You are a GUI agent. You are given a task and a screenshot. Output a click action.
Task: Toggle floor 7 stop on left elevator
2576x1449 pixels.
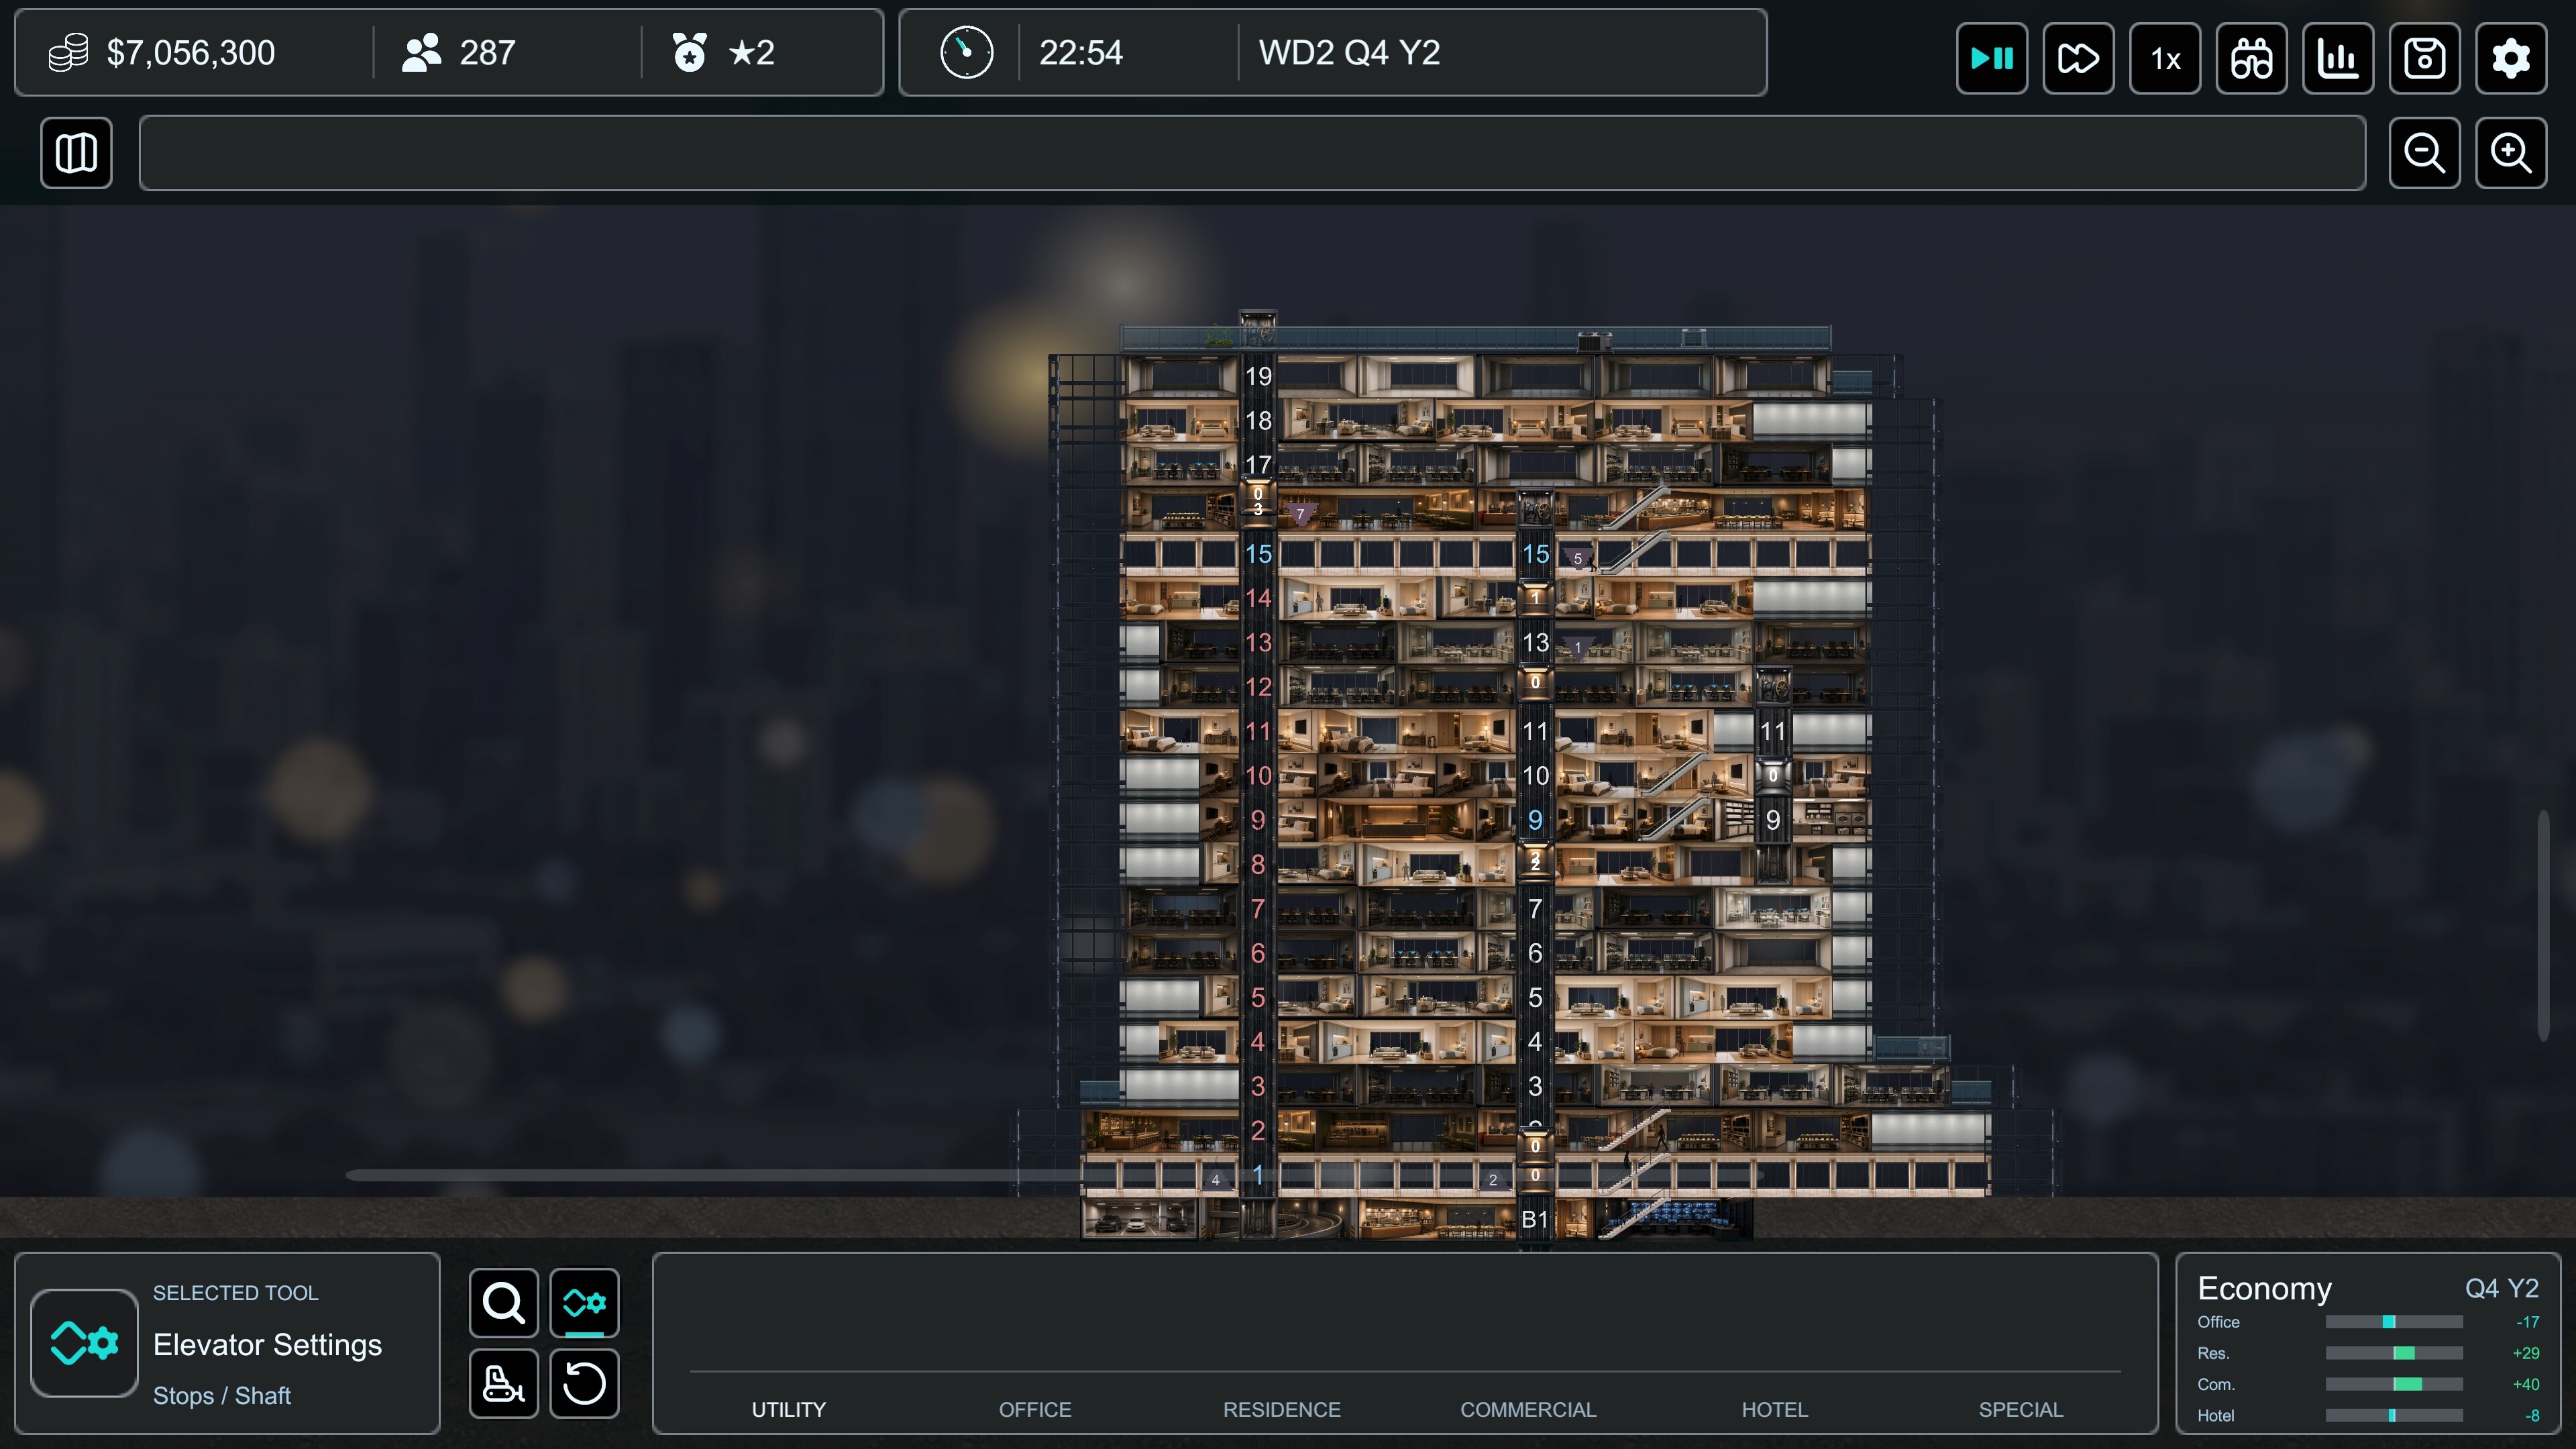coord(1258,908)
